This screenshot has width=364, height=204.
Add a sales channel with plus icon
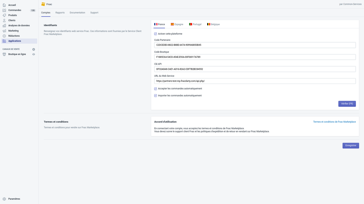pos(34,49)
